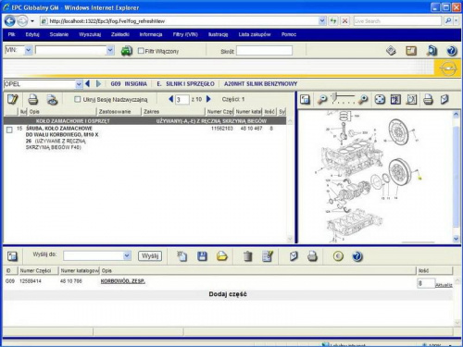This screenshot has width=463, height=347.
Task: Click the green car VIN search icon
Action: [x=127, y=51]
